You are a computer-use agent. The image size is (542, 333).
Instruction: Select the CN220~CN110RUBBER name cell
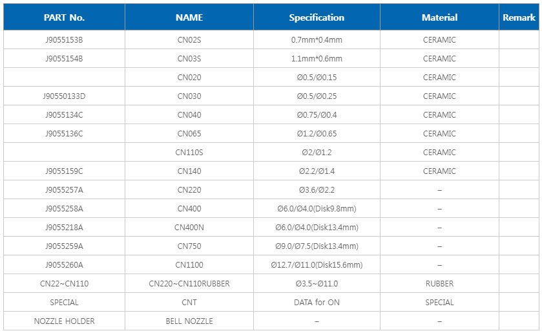click(x=189, y=284)
